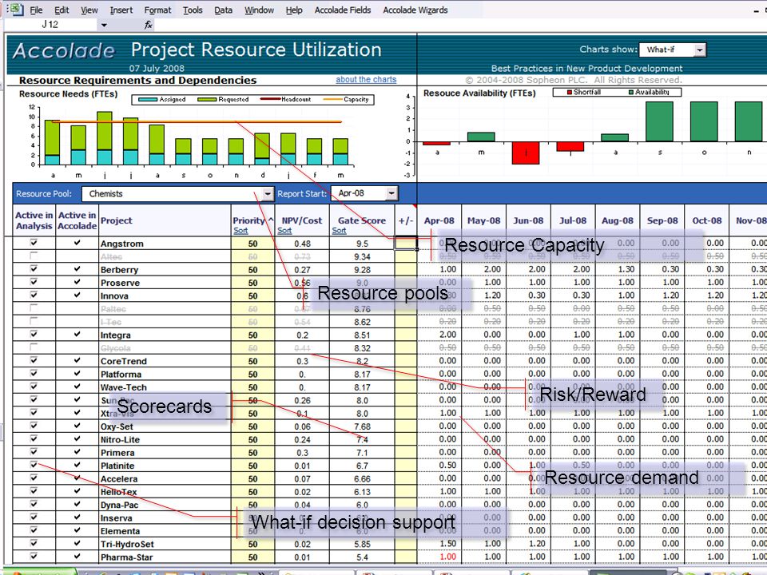Click the Jul-08 column header

573,220
